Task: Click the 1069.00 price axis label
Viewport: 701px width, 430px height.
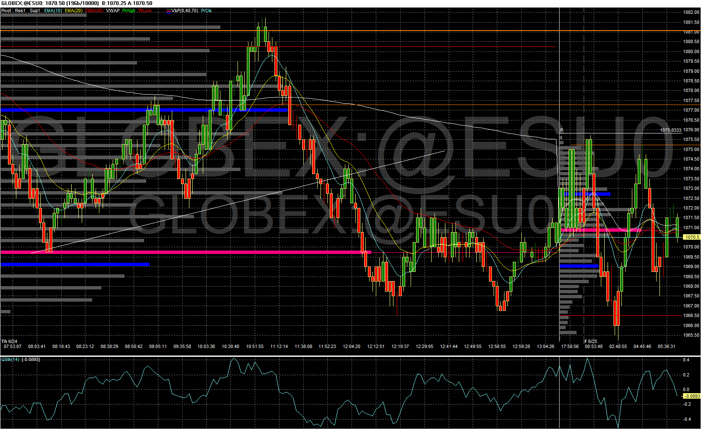Action: [691, 266]
